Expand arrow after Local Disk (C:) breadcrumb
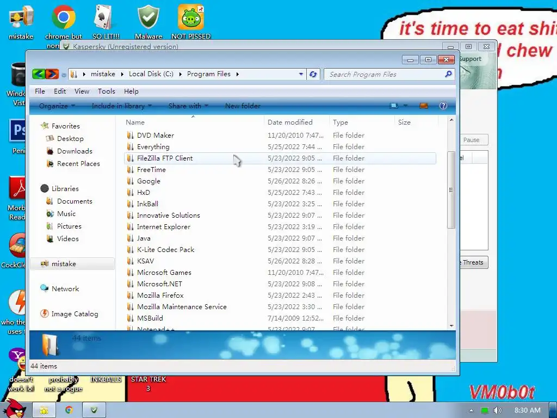 [x=180, y=74]
